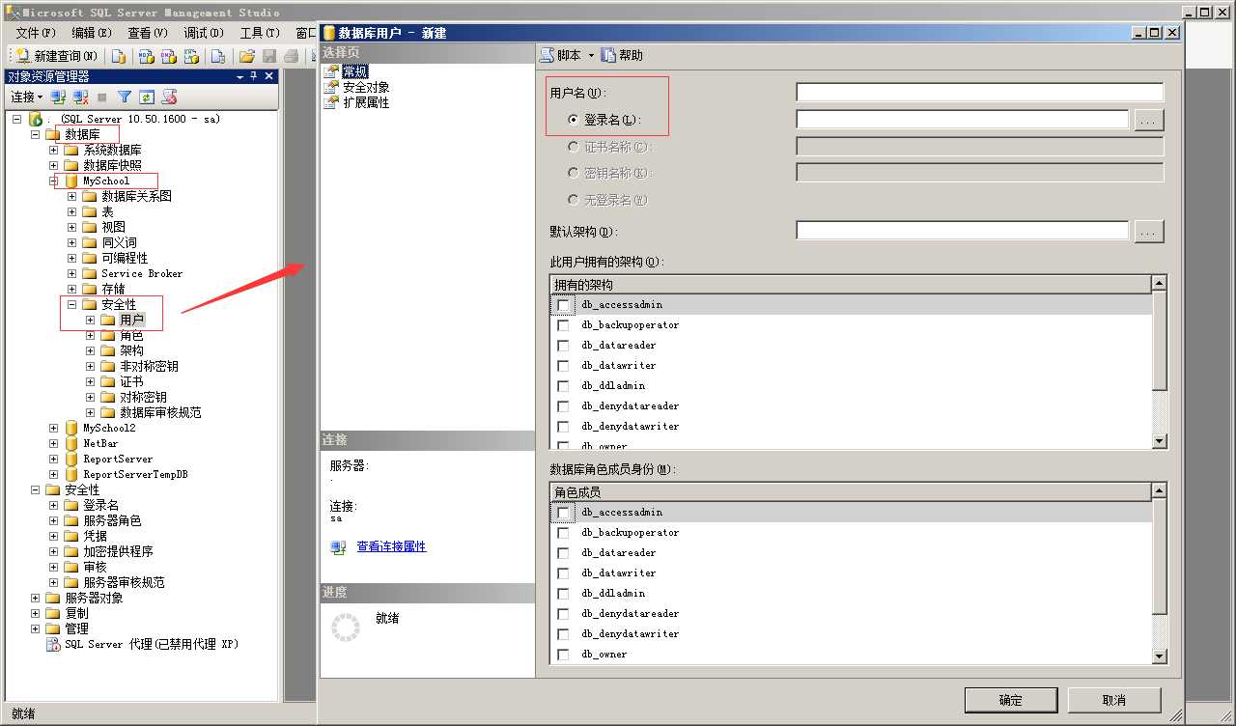The image size is (1236, 726).
Task: Expand the 系统数据库 folder
Action: tap(54, 150)
